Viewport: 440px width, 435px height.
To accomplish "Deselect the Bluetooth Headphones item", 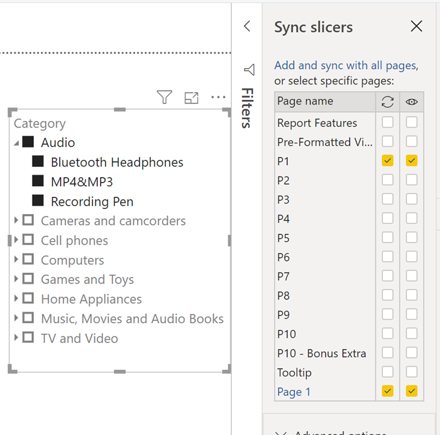I will point(38,163).
